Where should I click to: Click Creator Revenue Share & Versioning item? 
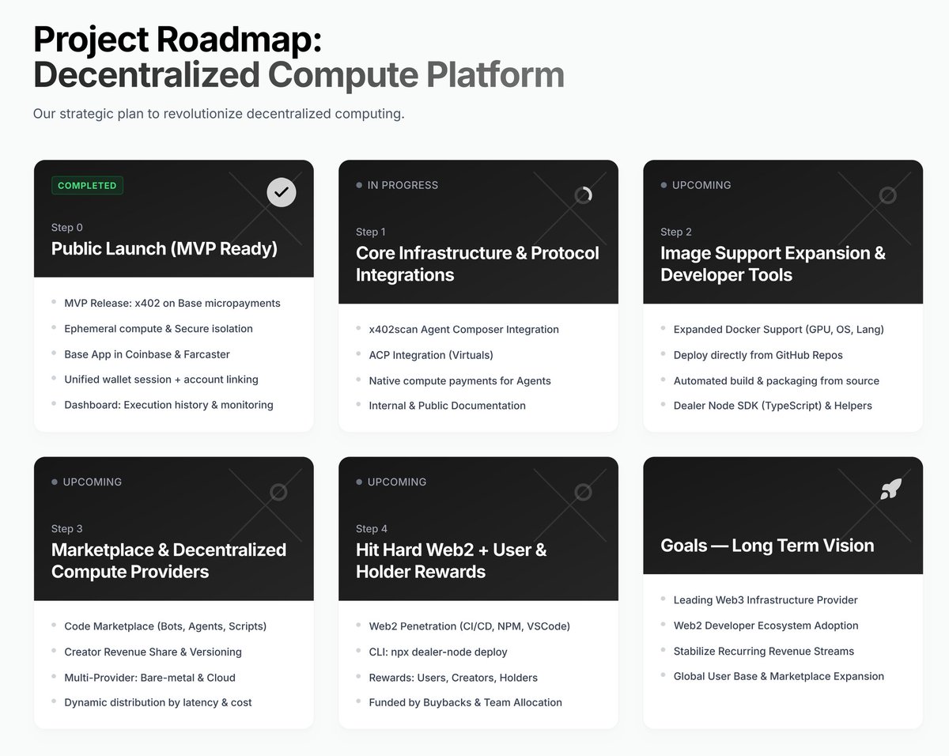(153, 652)
